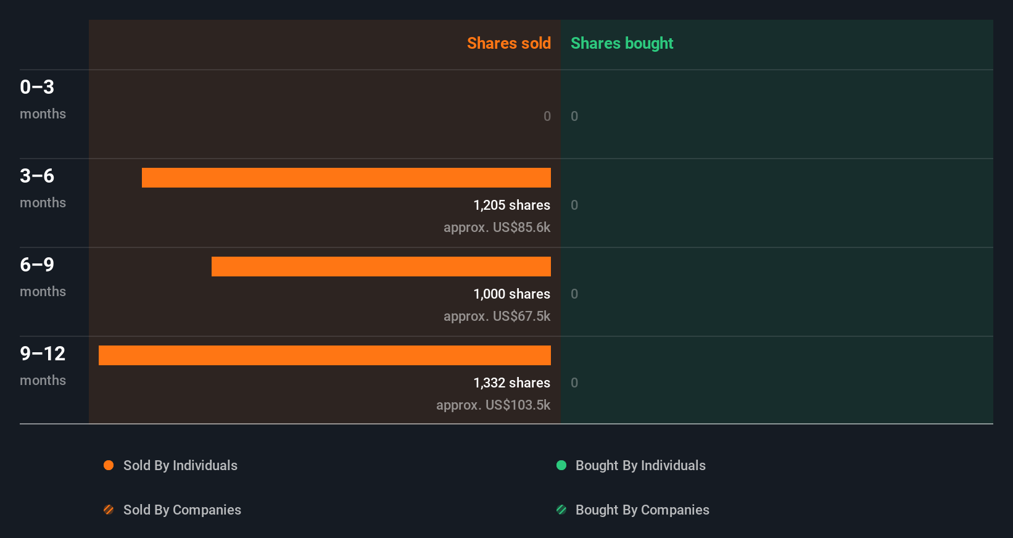Click the green Bought By Individuals dot
This screenshot has height=538, width=1013.
pyautogui.click(x=561, y=465)
